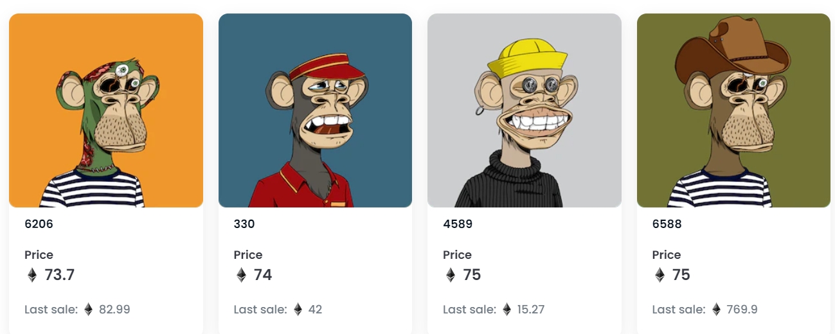Select the last sale value 769.9
This screenshot has width=835, height=334.
pyautogui.click(x=742, y=310)
